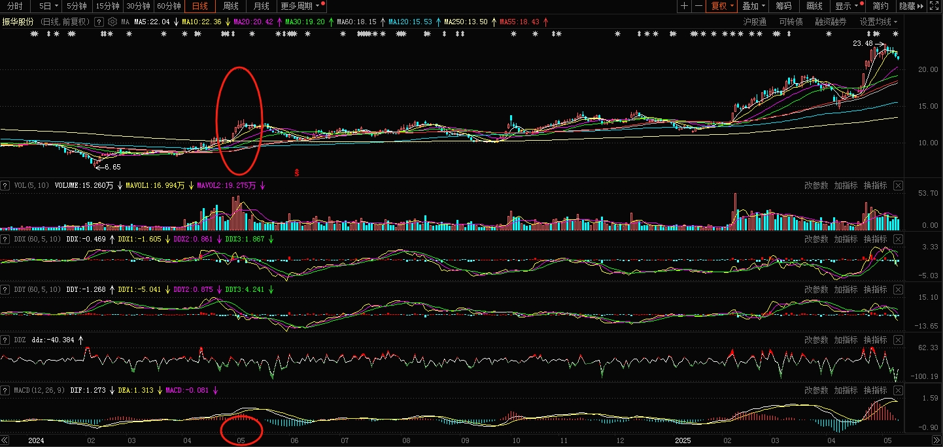This screenshot has height=447, width=943.
Task: Click the MA250:13.50 value label
Action: pyautogui.click(x=466, y=22)
